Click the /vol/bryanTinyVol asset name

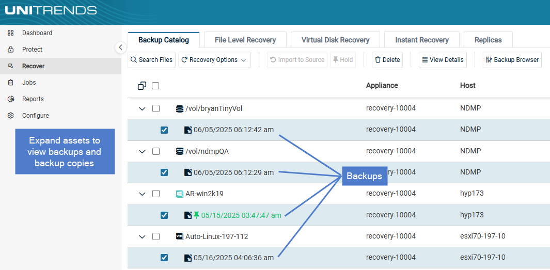click(x=214, y=109)
